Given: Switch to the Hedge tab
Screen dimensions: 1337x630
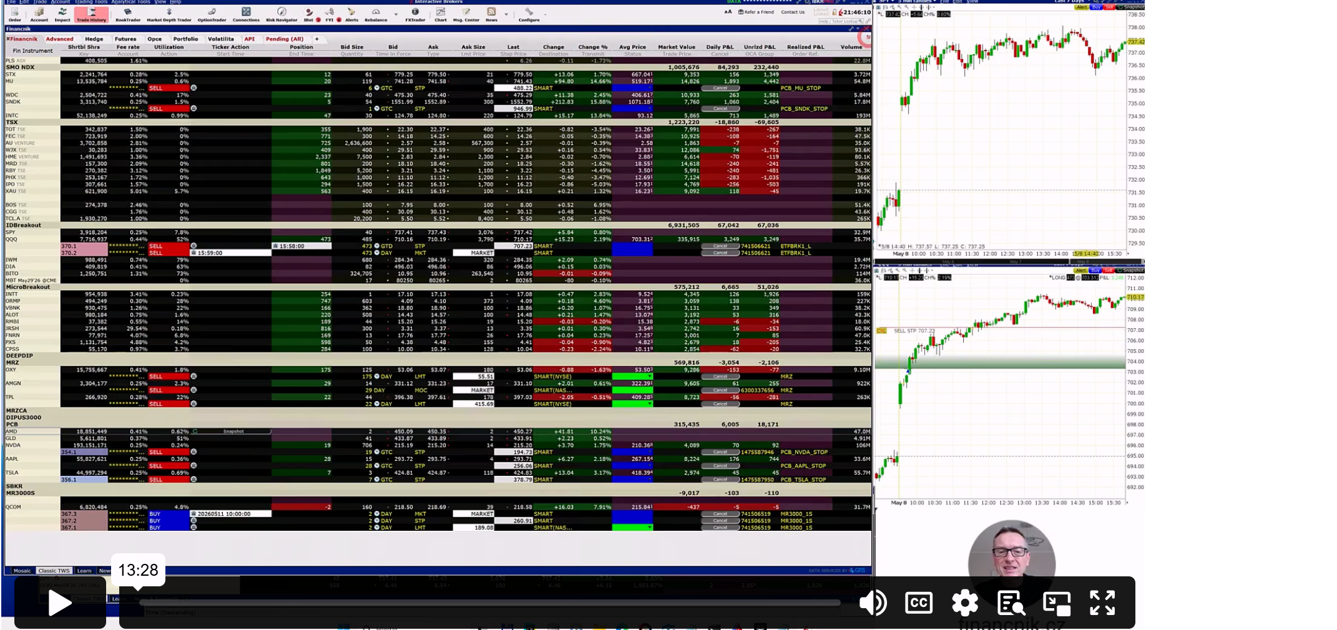Looking at the screenshot, I should [94, 39].
